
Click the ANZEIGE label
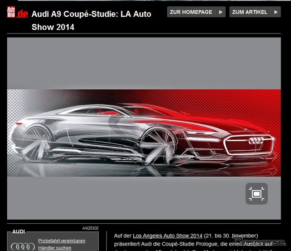pos(90,228)
